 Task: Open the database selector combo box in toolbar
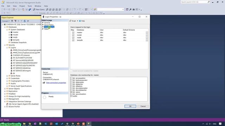click(x=110, y=9)
